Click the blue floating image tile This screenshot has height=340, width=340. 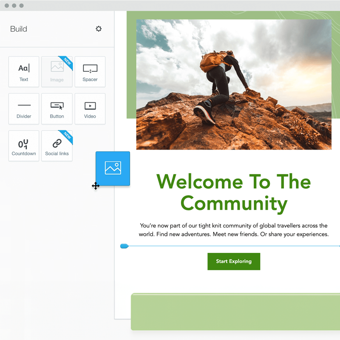(x=113, y=168)
